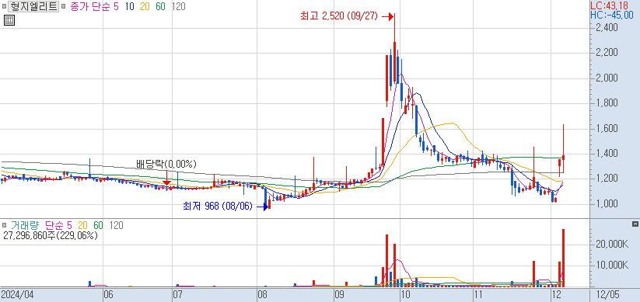This screenshot has height=302, width=640.
Task: Click the volume 단순 5 average label
Action: pyautogui.click(x=58, y=225)
